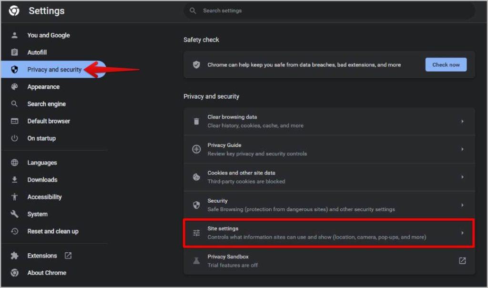Open Privacy Sandbox row
Screen dimensions: 488x288
(x=329, y=261)
